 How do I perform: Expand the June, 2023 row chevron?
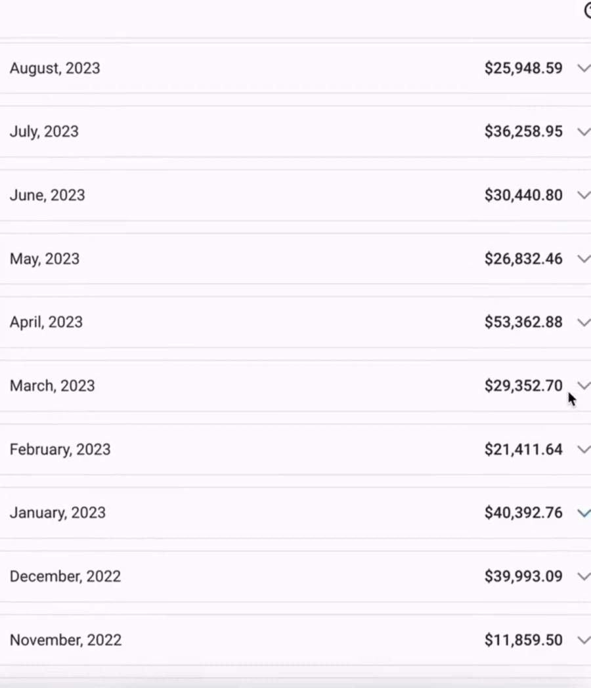(x=583, y=195)
